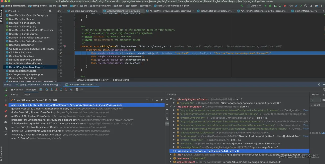Toggle Mute Breakpoints in debug sidebar
The image size is (325, 164).
6,116
